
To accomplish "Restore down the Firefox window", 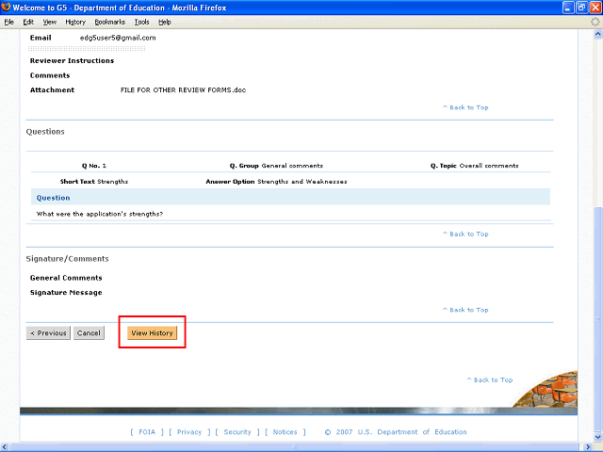I will [x=582, y=8].
